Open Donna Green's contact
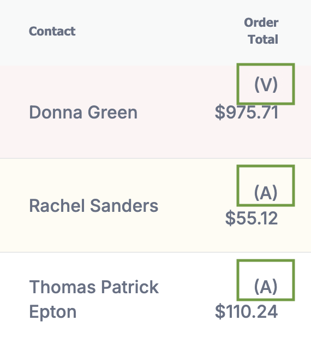Image resolution: width=311 pixels, height=344 pixels. tap(83, 112)
